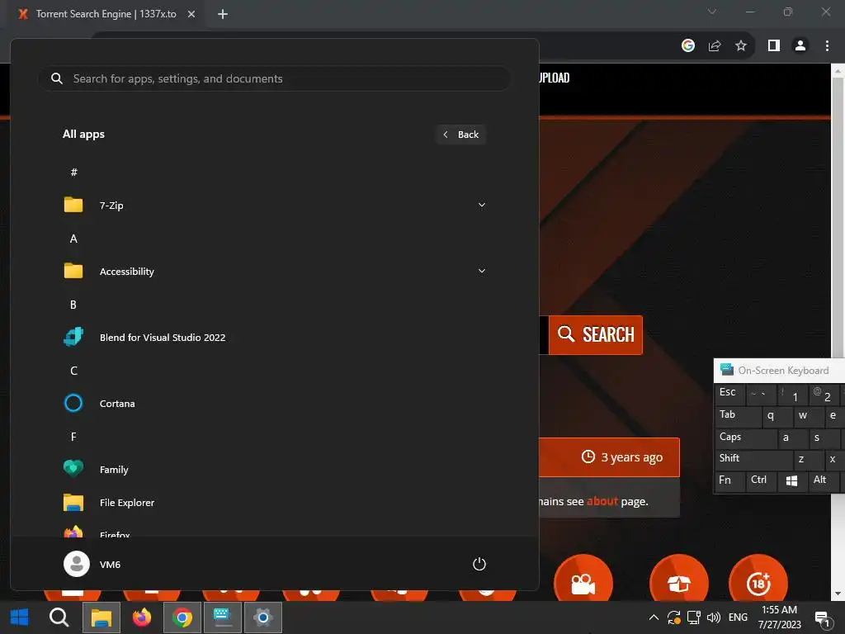The width and height of the screenshot is (845, 634).
Task: Focus the Start menu search field
Action: pyautogui.click(x=274, y=78)
